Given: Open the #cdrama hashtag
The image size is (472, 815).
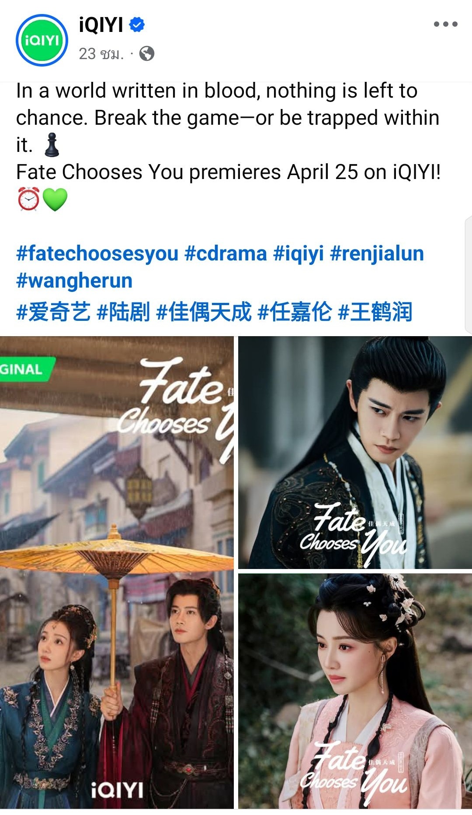Looking at the screenshot, I should [226, 253].
